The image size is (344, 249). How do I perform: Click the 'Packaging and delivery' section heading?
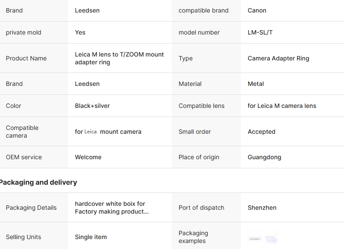(38, 183)
